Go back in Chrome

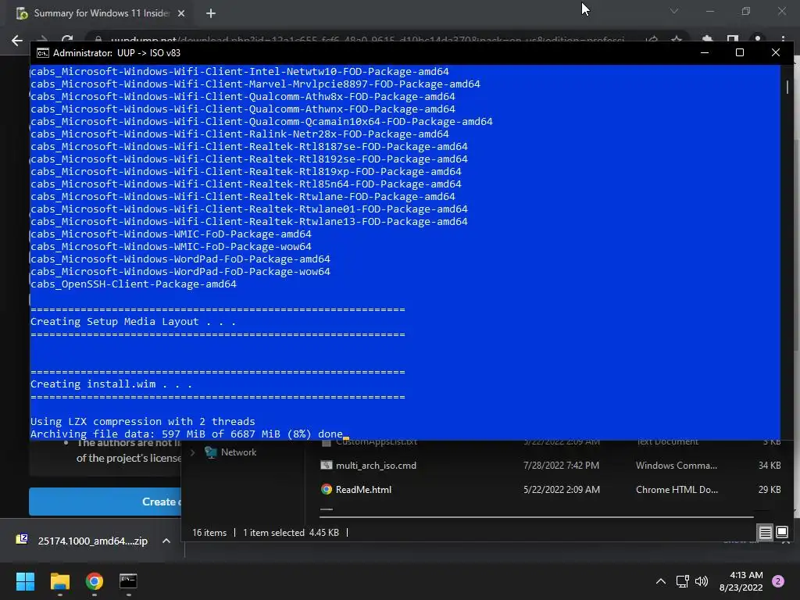[17, 41]
